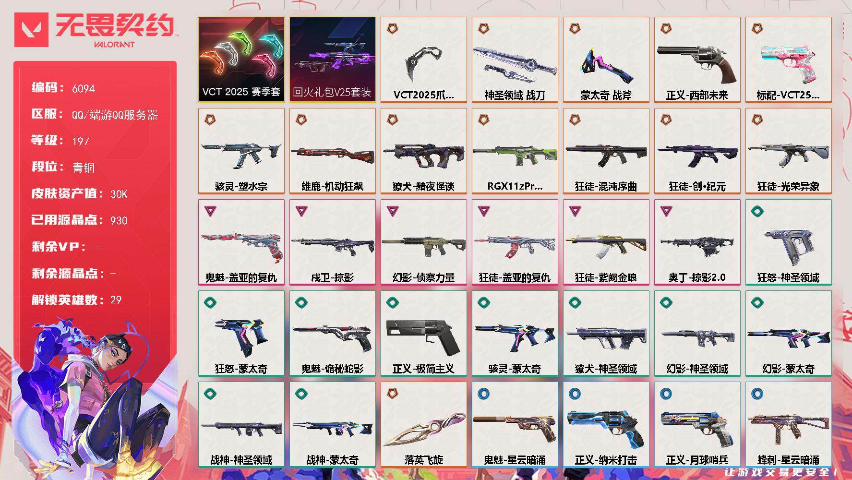852x480 pixels.
Task: Click the 皮肤资产值 30K value text
Action: [119, 194]
